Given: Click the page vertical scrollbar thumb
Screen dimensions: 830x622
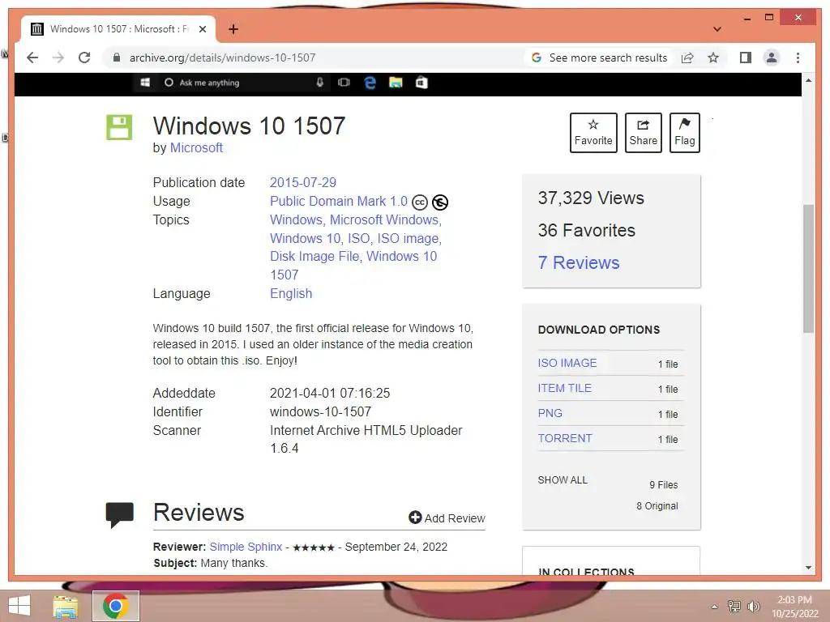Looking at the screenshot, I should tap(808, 269).
